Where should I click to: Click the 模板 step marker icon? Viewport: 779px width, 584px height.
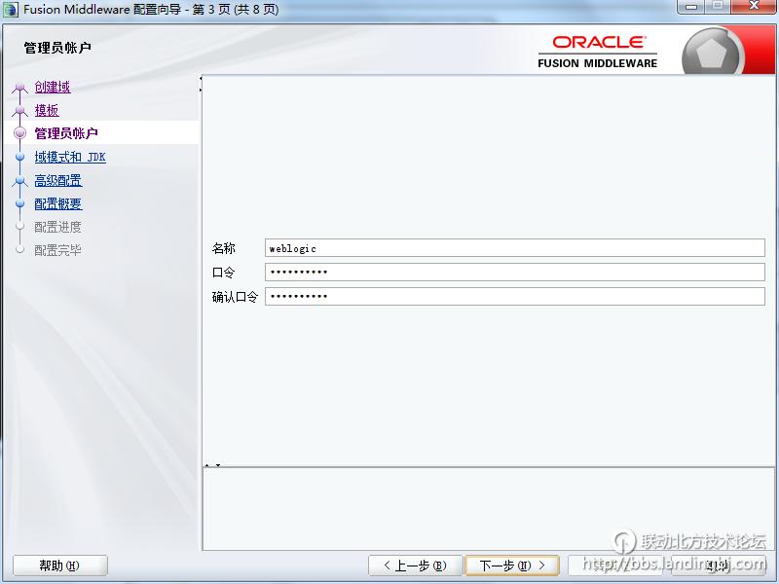pyautogui.click(x=19, y=112)
